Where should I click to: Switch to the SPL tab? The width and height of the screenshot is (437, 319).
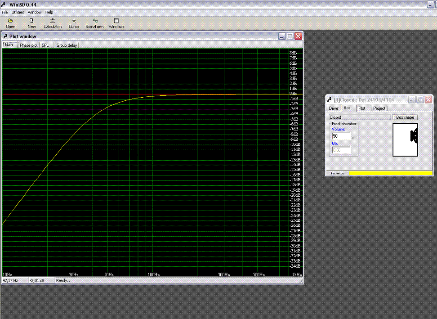coord(45,45)
